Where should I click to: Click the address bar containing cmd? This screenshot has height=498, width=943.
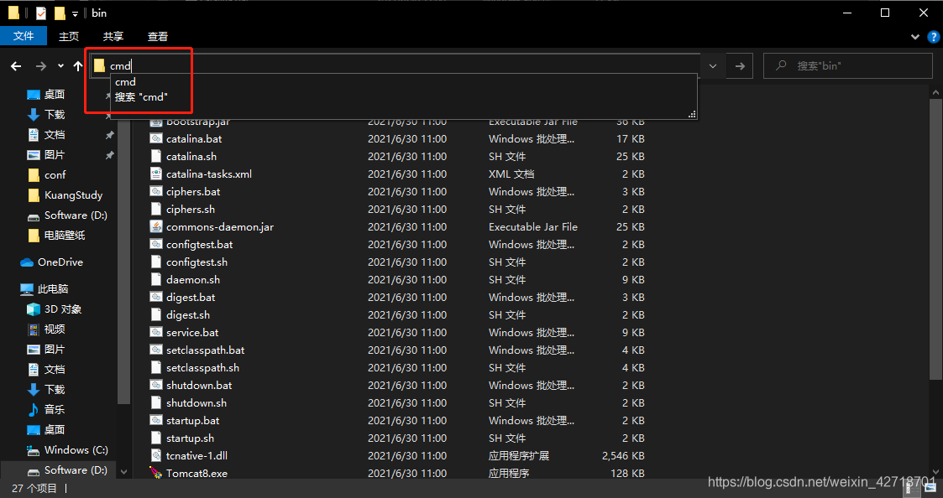(396, 66)
